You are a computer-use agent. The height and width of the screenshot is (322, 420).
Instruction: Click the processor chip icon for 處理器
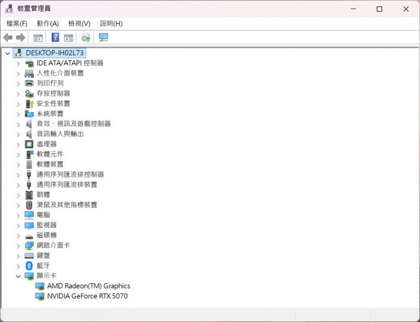tap(29, 144)
